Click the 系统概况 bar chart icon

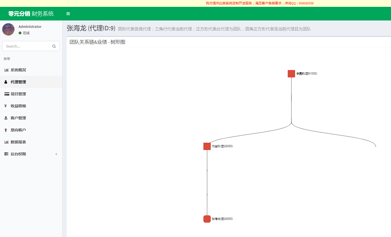(x=6, y=70)
